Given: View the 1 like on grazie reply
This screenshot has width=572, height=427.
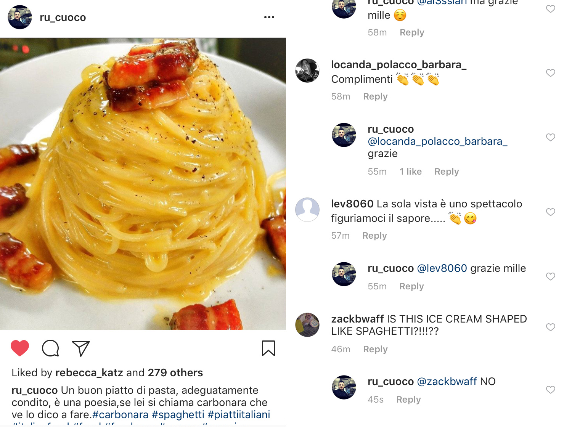Looking at the screenshot, I should (411, 172).
